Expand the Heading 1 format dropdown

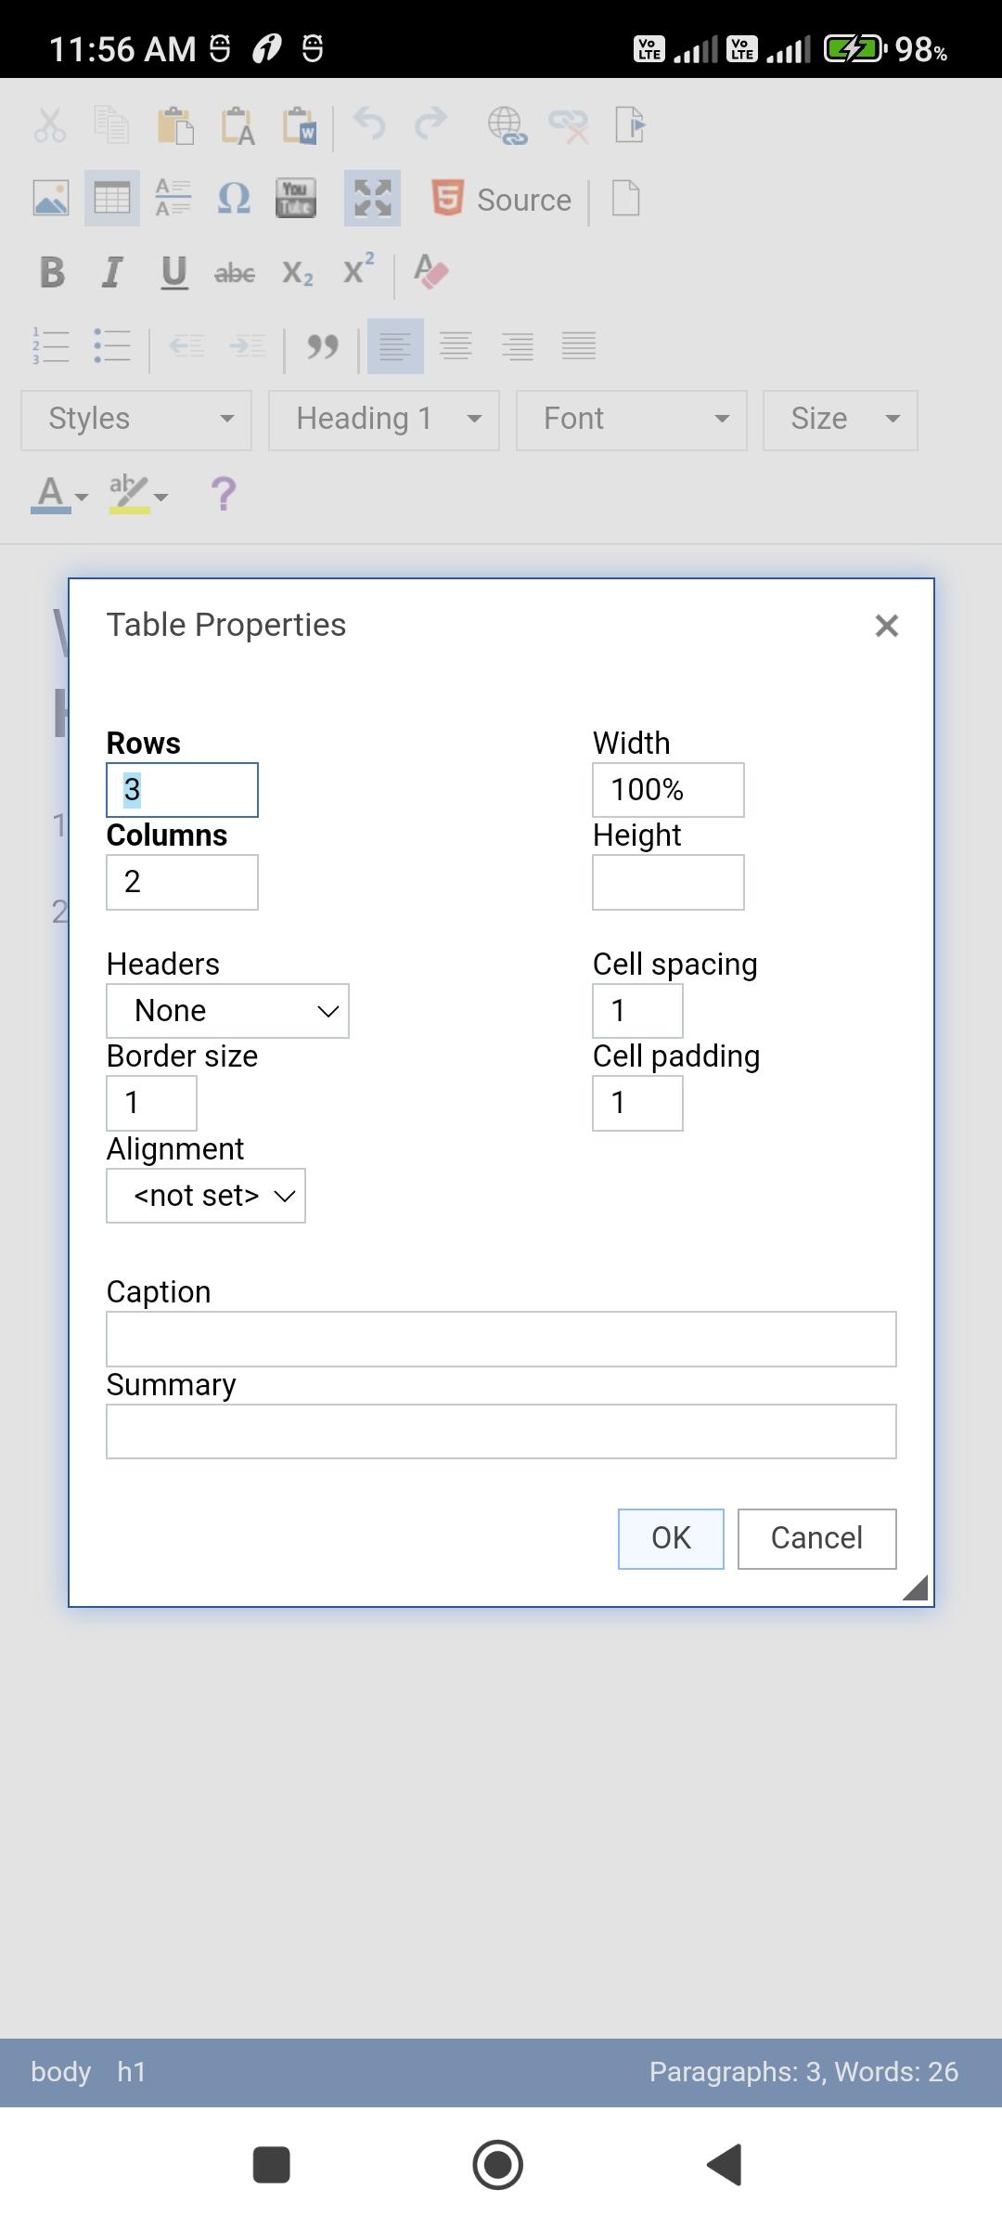click(384, 420)
